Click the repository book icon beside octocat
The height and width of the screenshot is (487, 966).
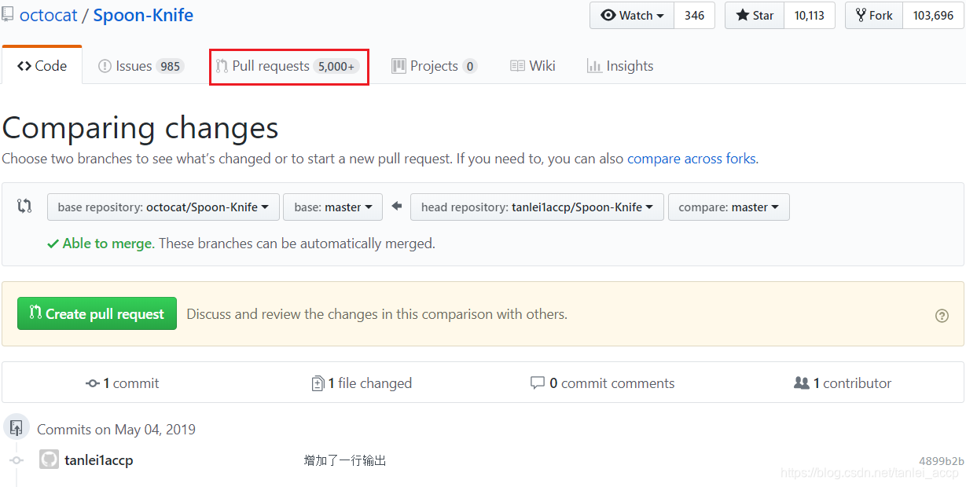7,14
